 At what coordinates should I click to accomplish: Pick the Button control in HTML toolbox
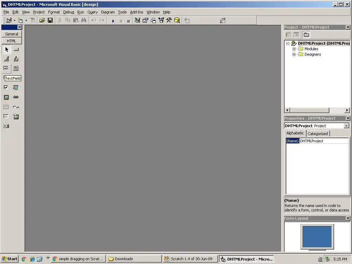[x=16, y=49]
